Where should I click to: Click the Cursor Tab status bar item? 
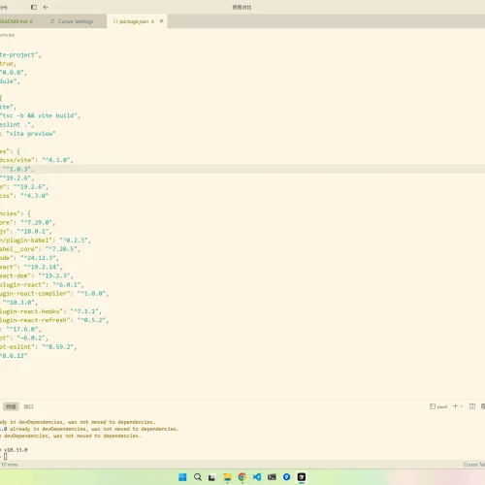(x=474, y=465)
